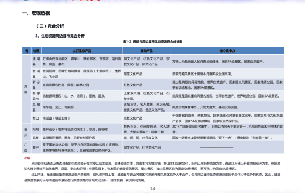The width and height of the screenshot is (305, 193).
Task: Click the "张家界市" location cell
Action: point(36,96)
